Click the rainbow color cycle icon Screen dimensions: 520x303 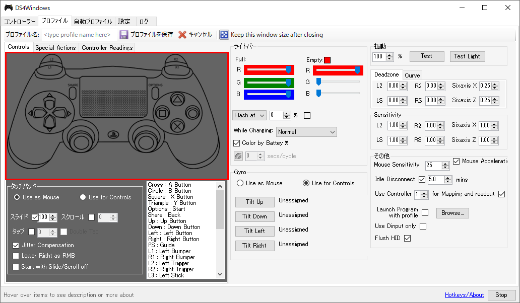[238, 156]
